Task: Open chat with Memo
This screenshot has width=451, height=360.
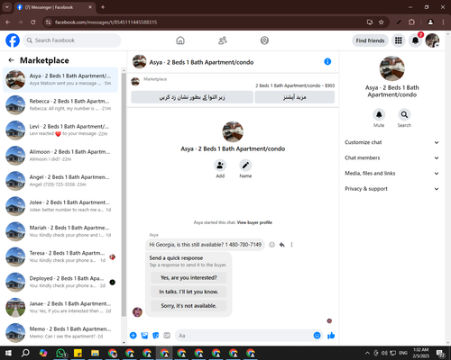Action: coord(60,332)
